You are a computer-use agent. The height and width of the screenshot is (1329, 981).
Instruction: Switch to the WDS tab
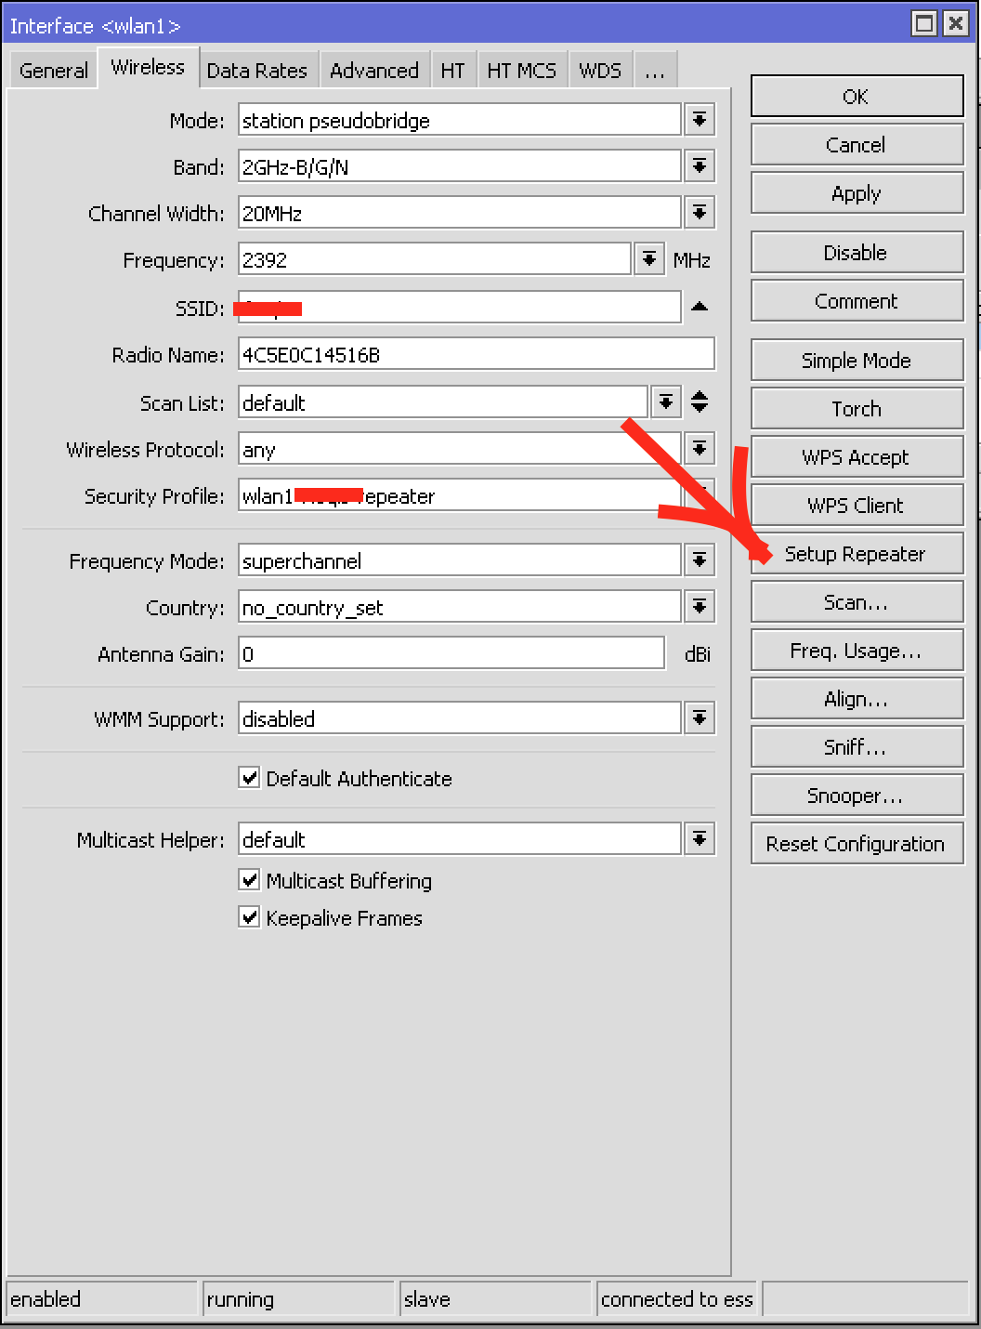[x=599, y=69]
